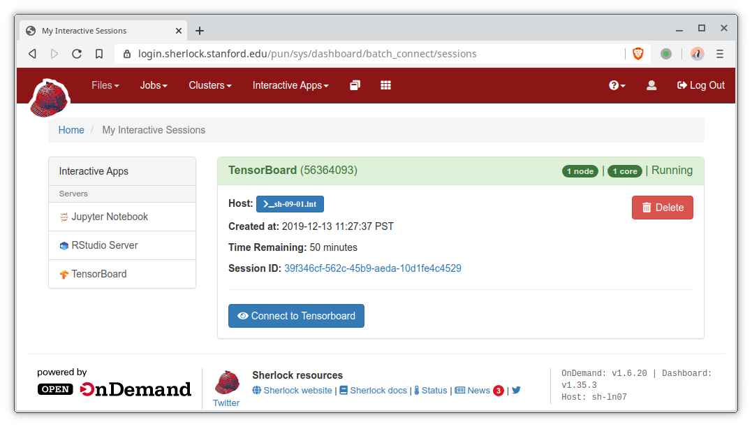
Task: Click the RStudio icon in the sidebar
Action: pyautogui.click(x=64, y=245)
